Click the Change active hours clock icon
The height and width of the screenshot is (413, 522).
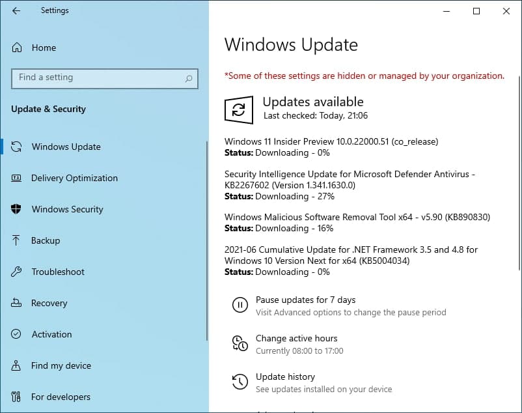(240, 343)
